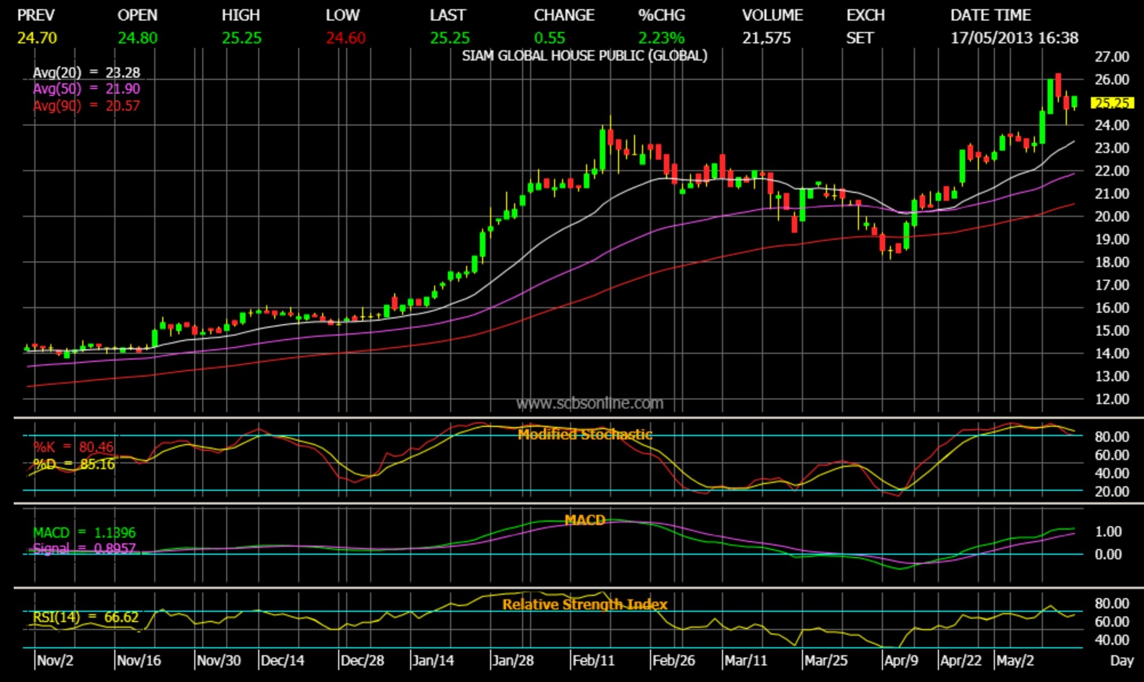Click the Avg(90) = 20.57 legend
The image size is (1144, 682).
[86, 106]
